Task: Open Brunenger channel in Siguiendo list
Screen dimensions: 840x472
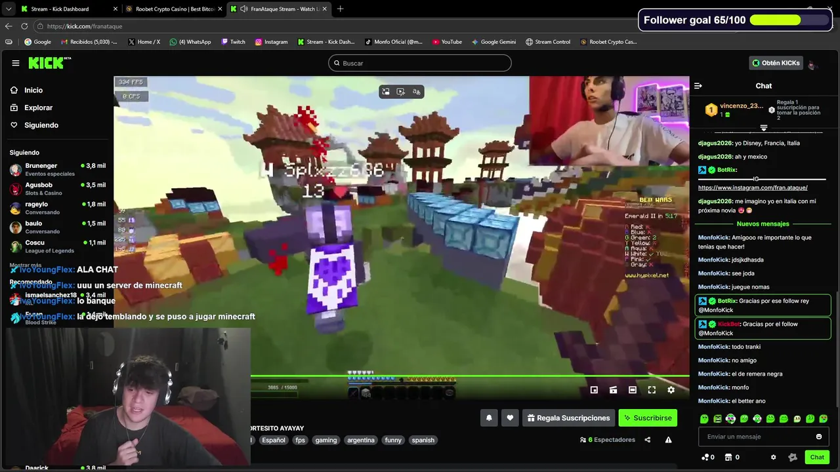Action: (x=57, y=169)
